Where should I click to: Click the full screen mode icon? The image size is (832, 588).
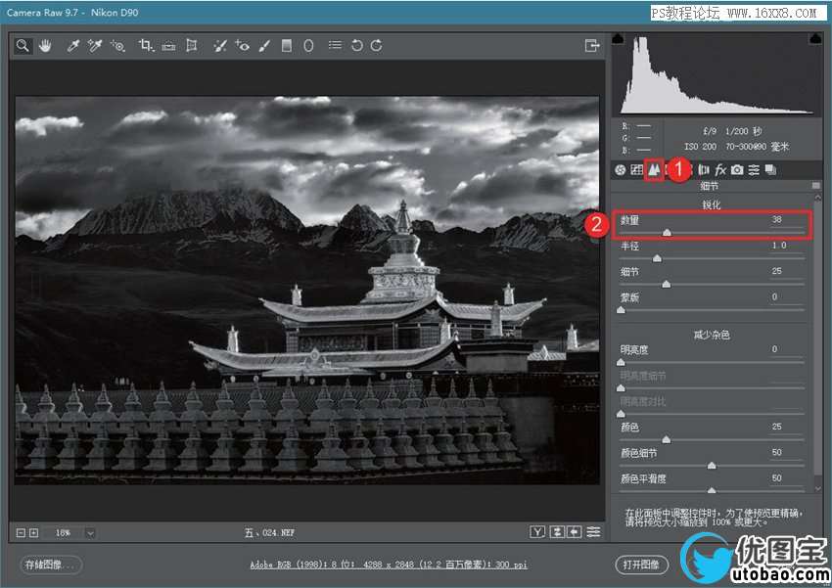(x=591, y=46)
